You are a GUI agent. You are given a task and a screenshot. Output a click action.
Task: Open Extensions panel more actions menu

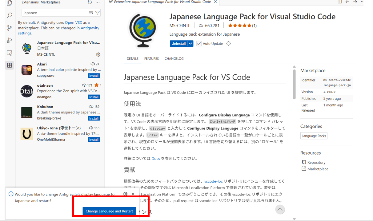point(98,2)
